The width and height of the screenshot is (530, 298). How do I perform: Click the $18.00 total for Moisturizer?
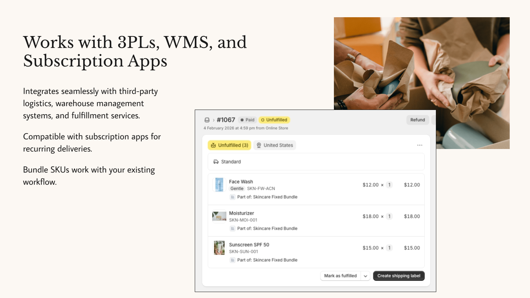412,216
